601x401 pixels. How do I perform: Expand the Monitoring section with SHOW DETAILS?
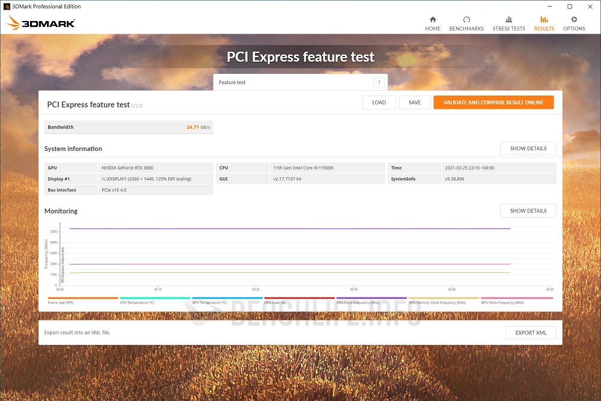pyautogui.click(x=528, y=210)
